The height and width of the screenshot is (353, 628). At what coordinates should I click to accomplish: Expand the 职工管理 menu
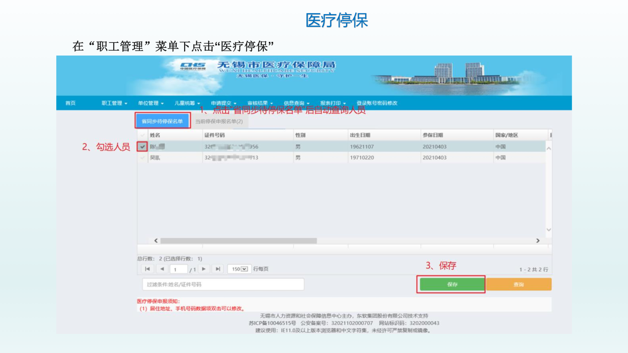coord(114,103)
